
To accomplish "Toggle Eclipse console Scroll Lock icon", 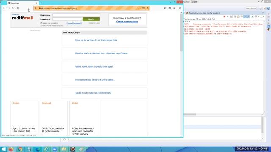I will (x=238, y=16).
